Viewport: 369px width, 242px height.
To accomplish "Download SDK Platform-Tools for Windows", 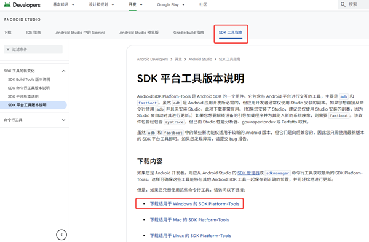I will point(194,204).
